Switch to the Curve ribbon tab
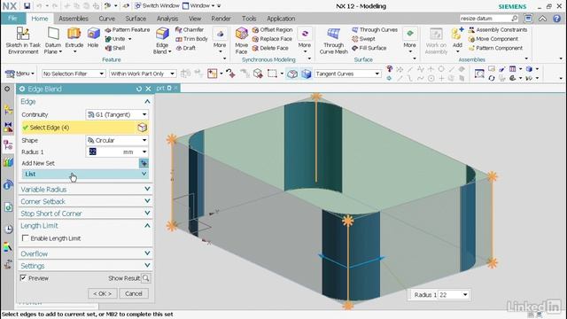 tap(106, 19)
